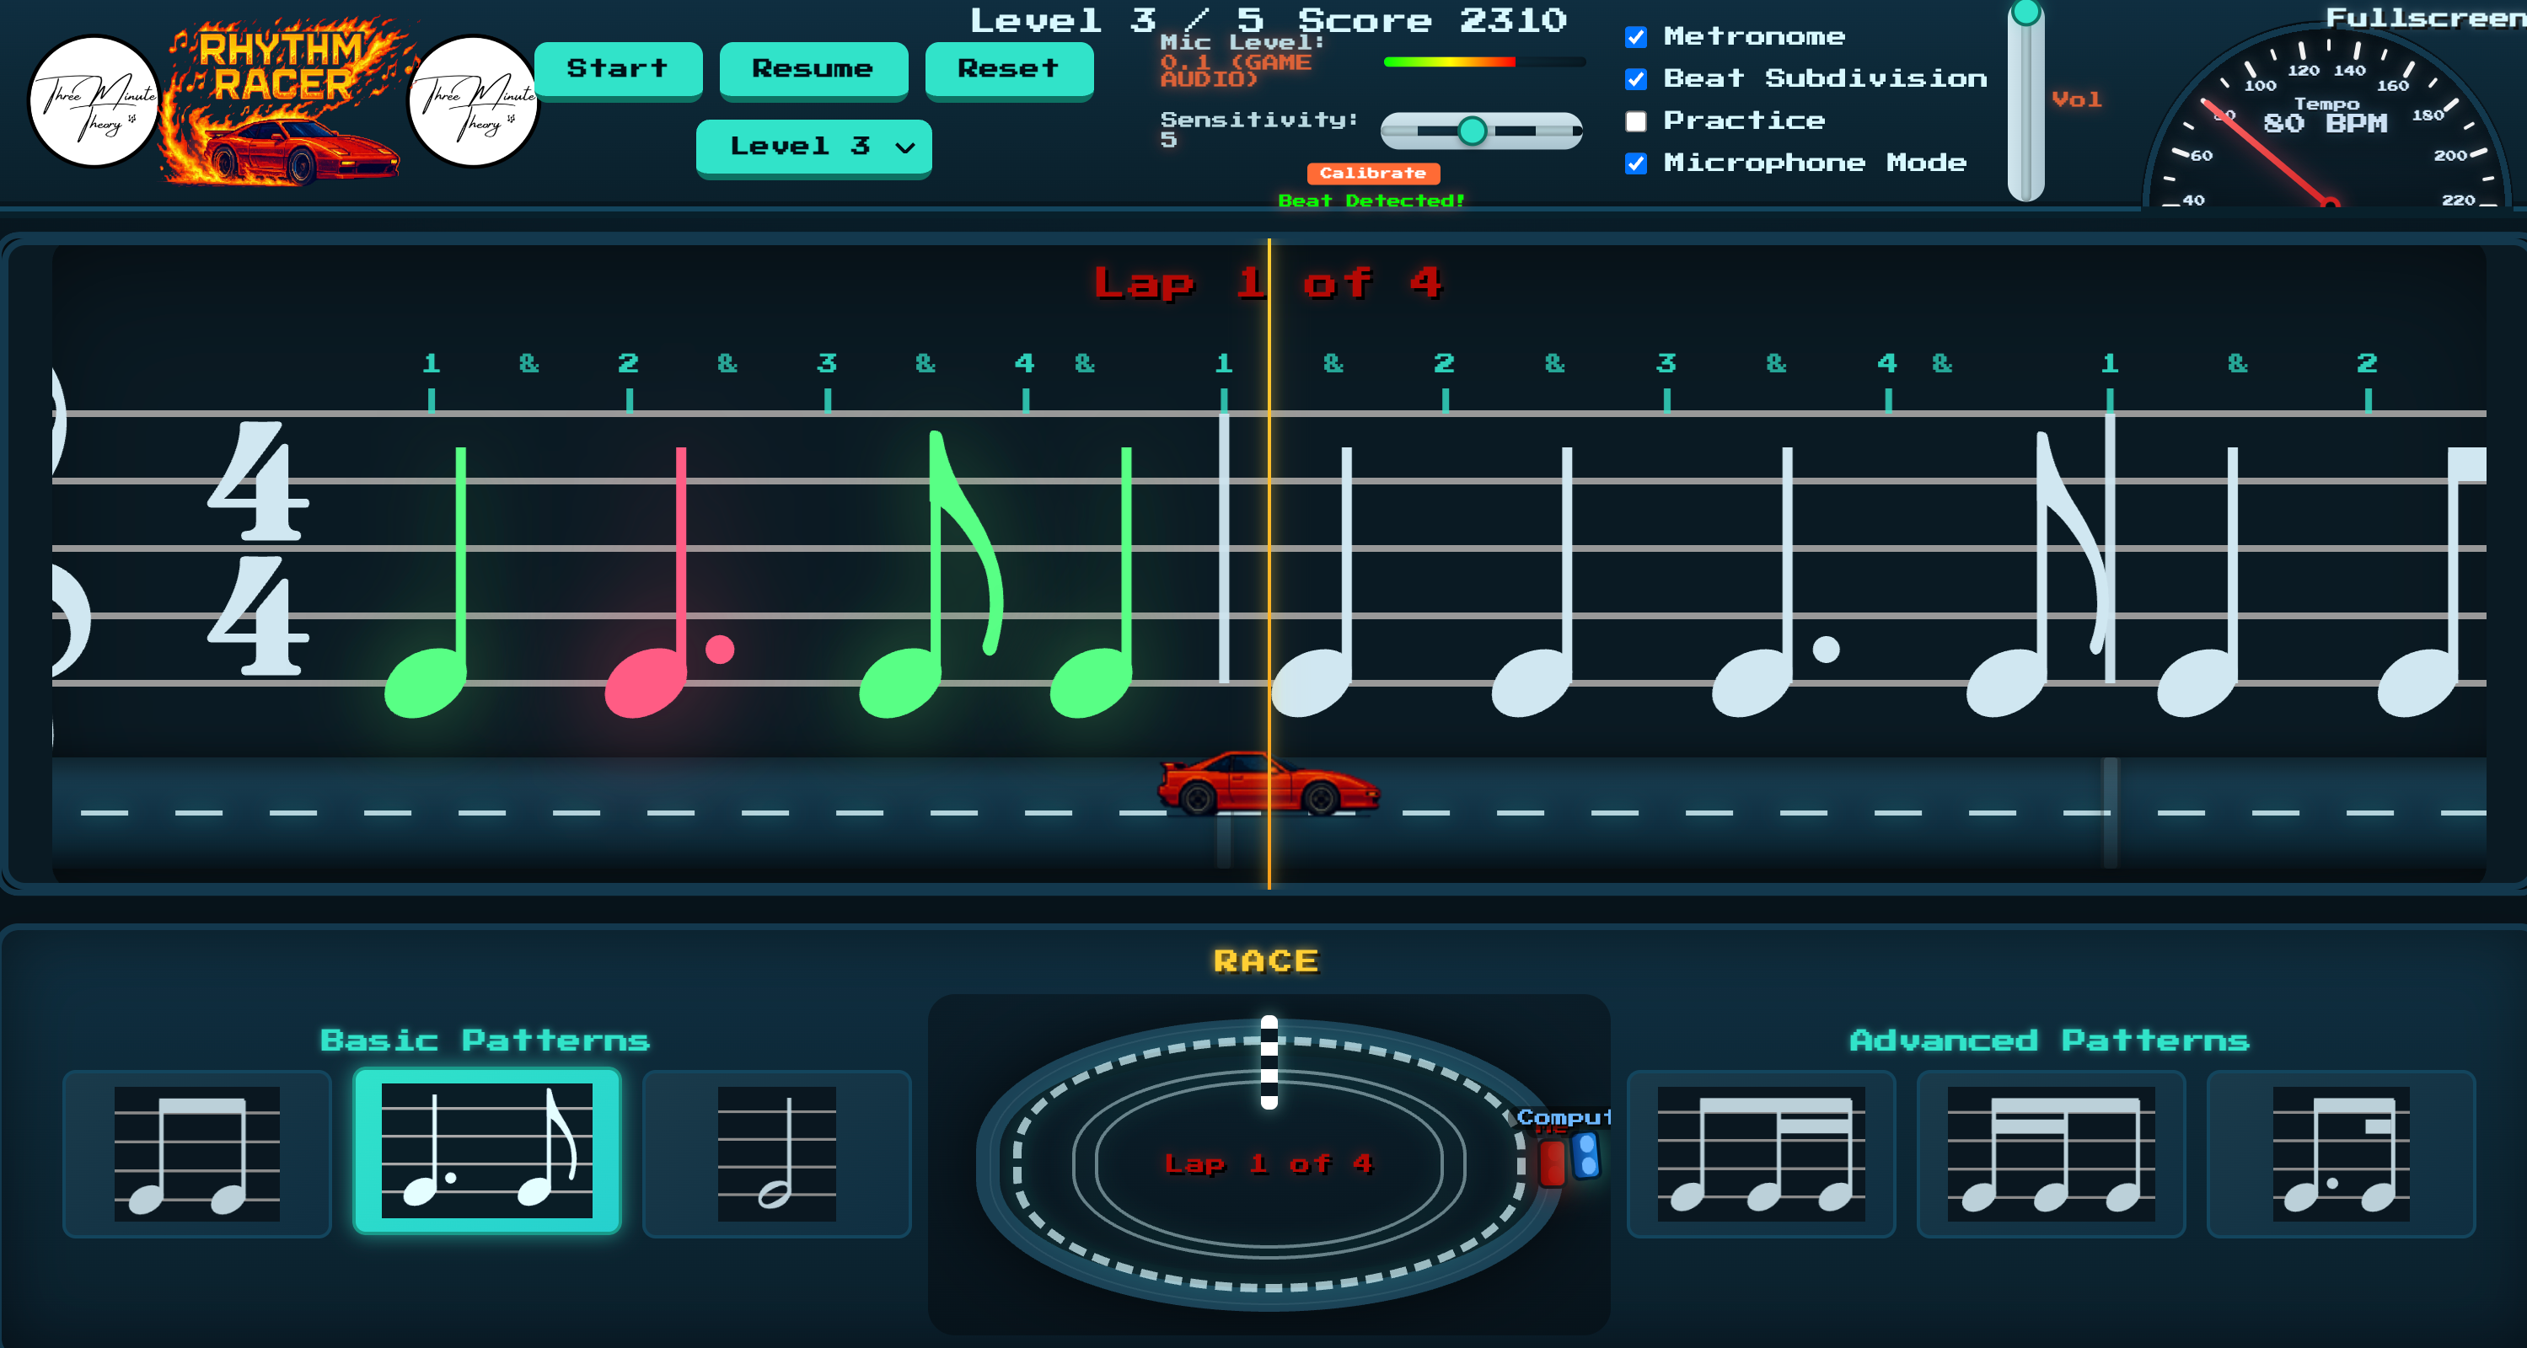Screen dimensions: 2527x1348
Task: Click the first green quarter note
Action: coord(426,583)
